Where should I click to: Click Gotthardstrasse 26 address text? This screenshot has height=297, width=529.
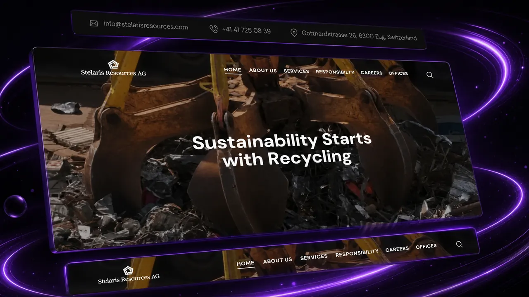point(359,36)
